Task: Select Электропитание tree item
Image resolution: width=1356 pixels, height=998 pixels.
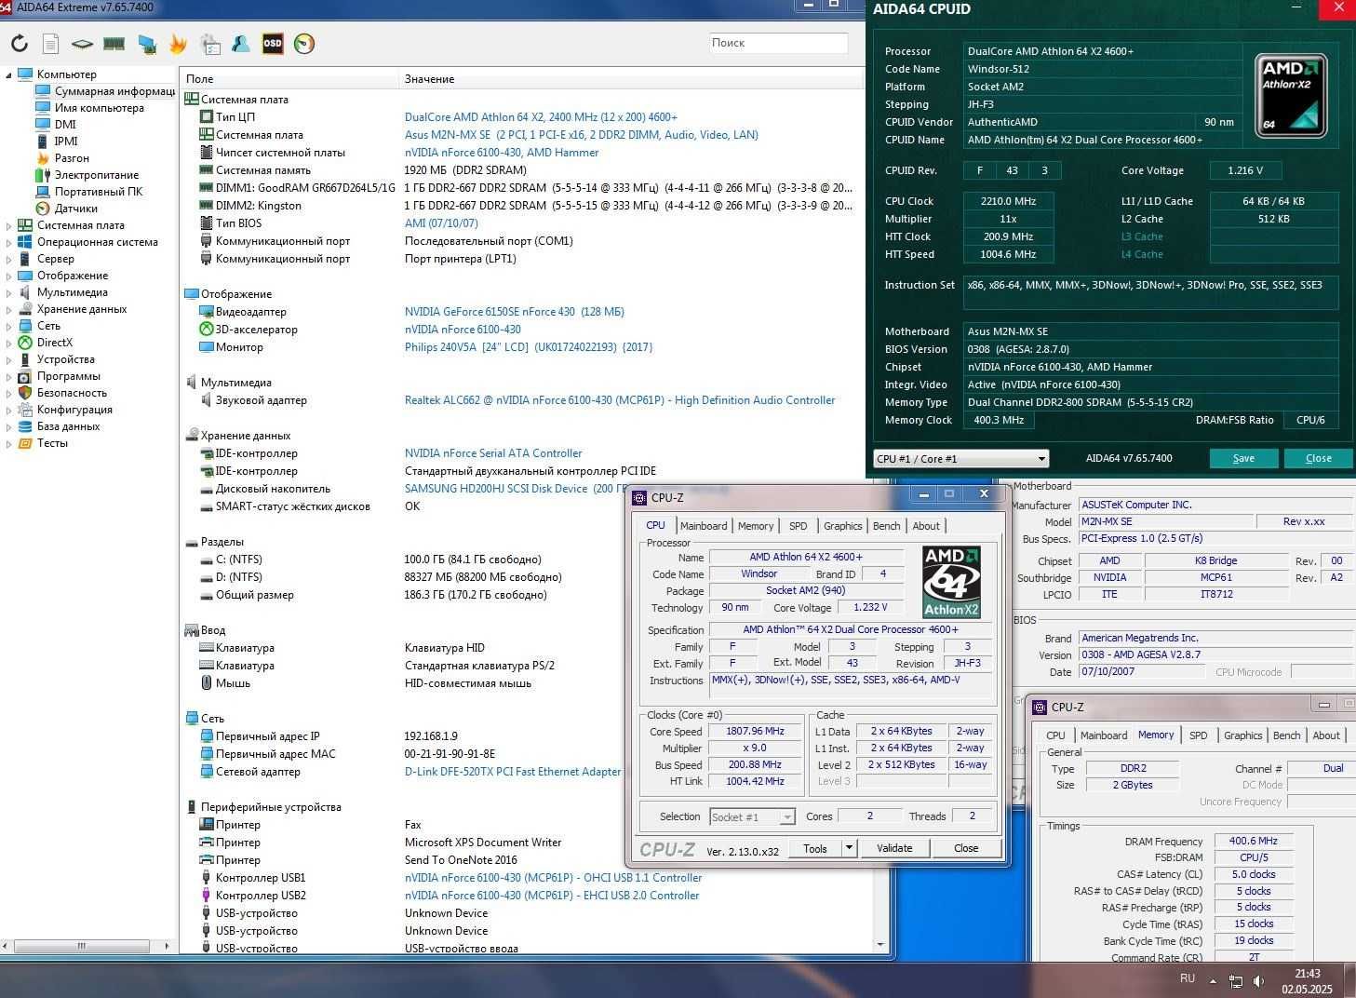Action: pyautogui.click(x=97, y=175)
